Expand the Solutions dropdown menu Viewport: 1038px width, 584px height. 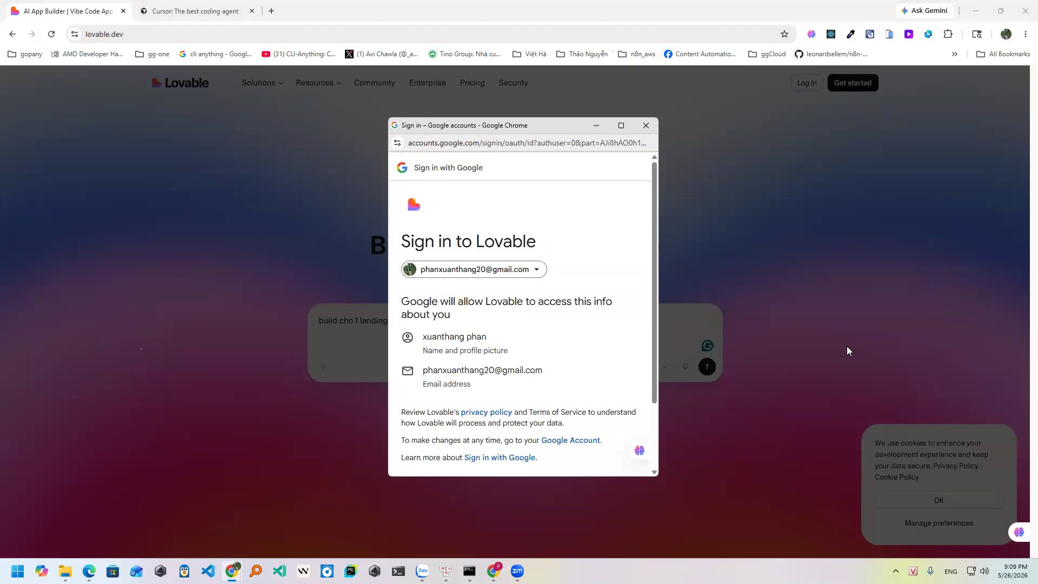[x=262, y=83]
